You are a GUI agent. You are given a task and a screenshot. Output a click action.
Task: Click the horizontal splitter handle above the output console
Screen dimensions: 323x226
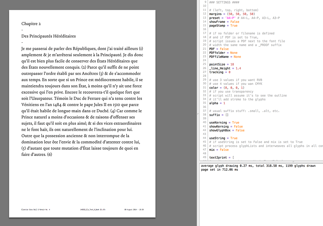tap(293, 162)
